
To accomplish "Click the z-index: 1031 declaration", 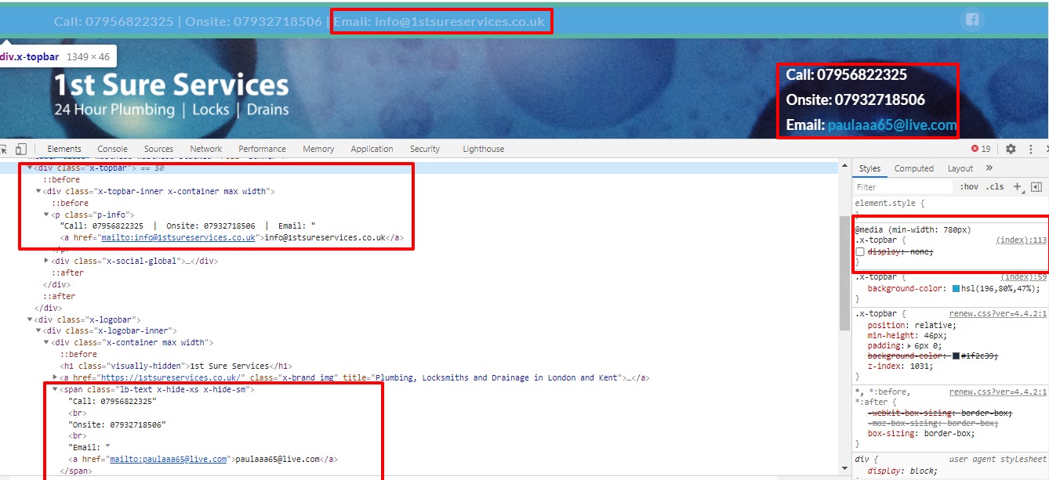I will pyautogui.click(x=899, y=366).
